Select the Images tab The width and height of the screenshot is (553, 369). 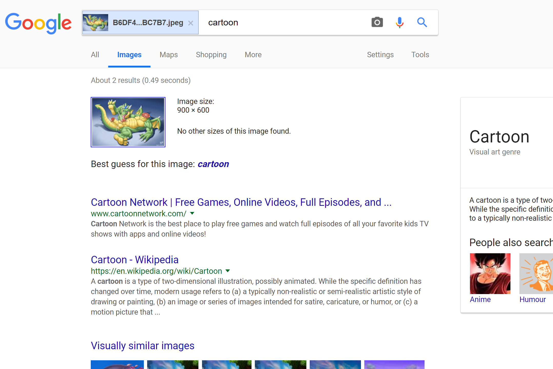coord(129,55)
